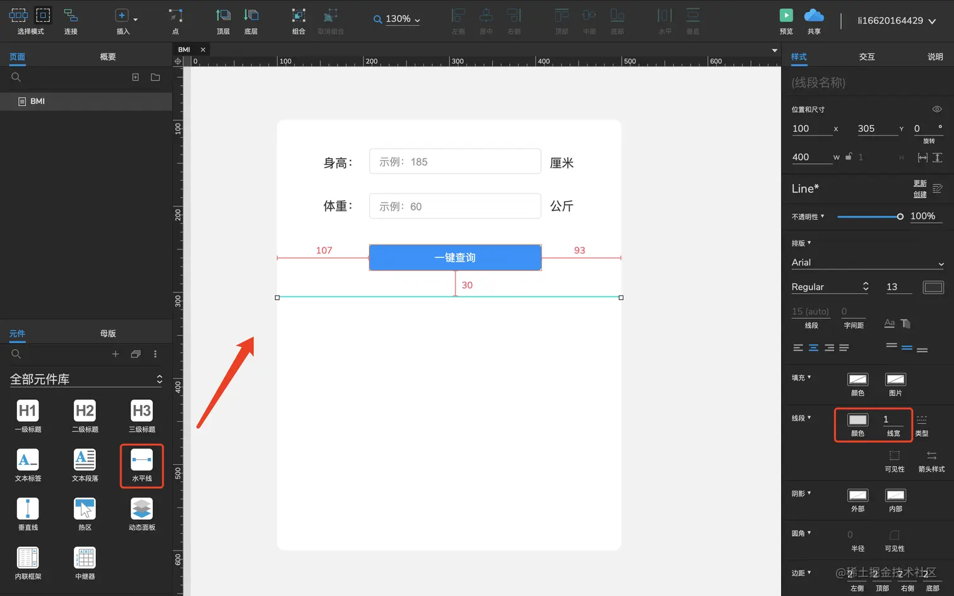Select the 垂直线 vertical line widget

[28, 515]
